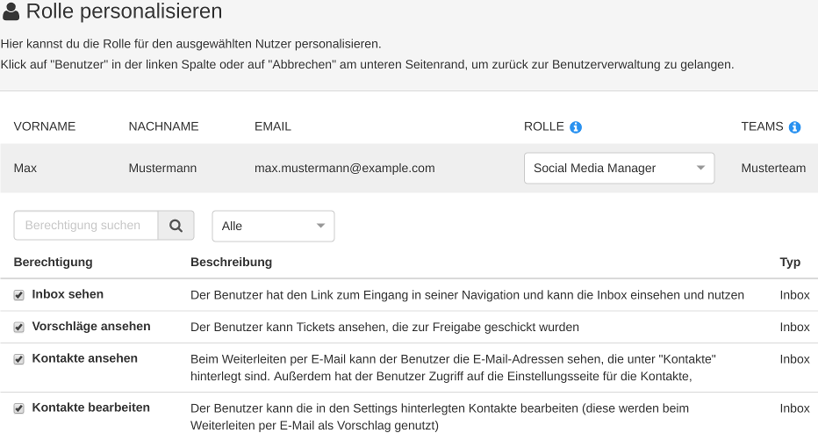Focus the Berechtigung suchen search field
Viewport: 818px width, 433px height.
(x=86, y=226)
